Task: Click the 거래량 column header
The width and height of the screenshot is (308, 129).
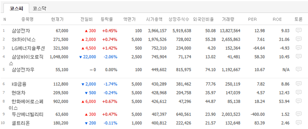Action: 228,19
